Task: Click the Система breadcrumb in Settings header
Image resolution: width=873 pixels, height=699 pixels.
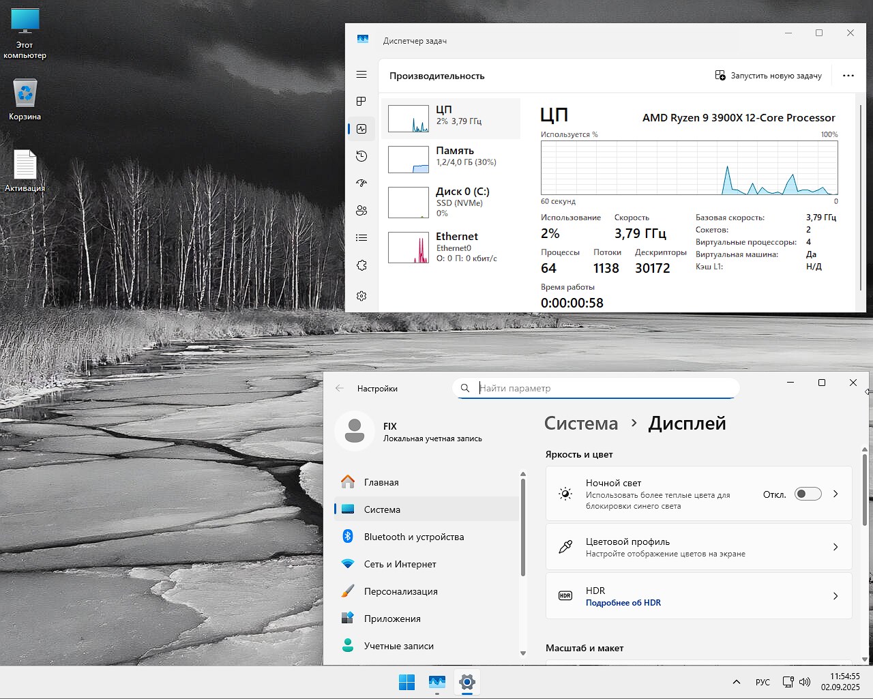Action: pyautogui.click(x=581, y=423)
